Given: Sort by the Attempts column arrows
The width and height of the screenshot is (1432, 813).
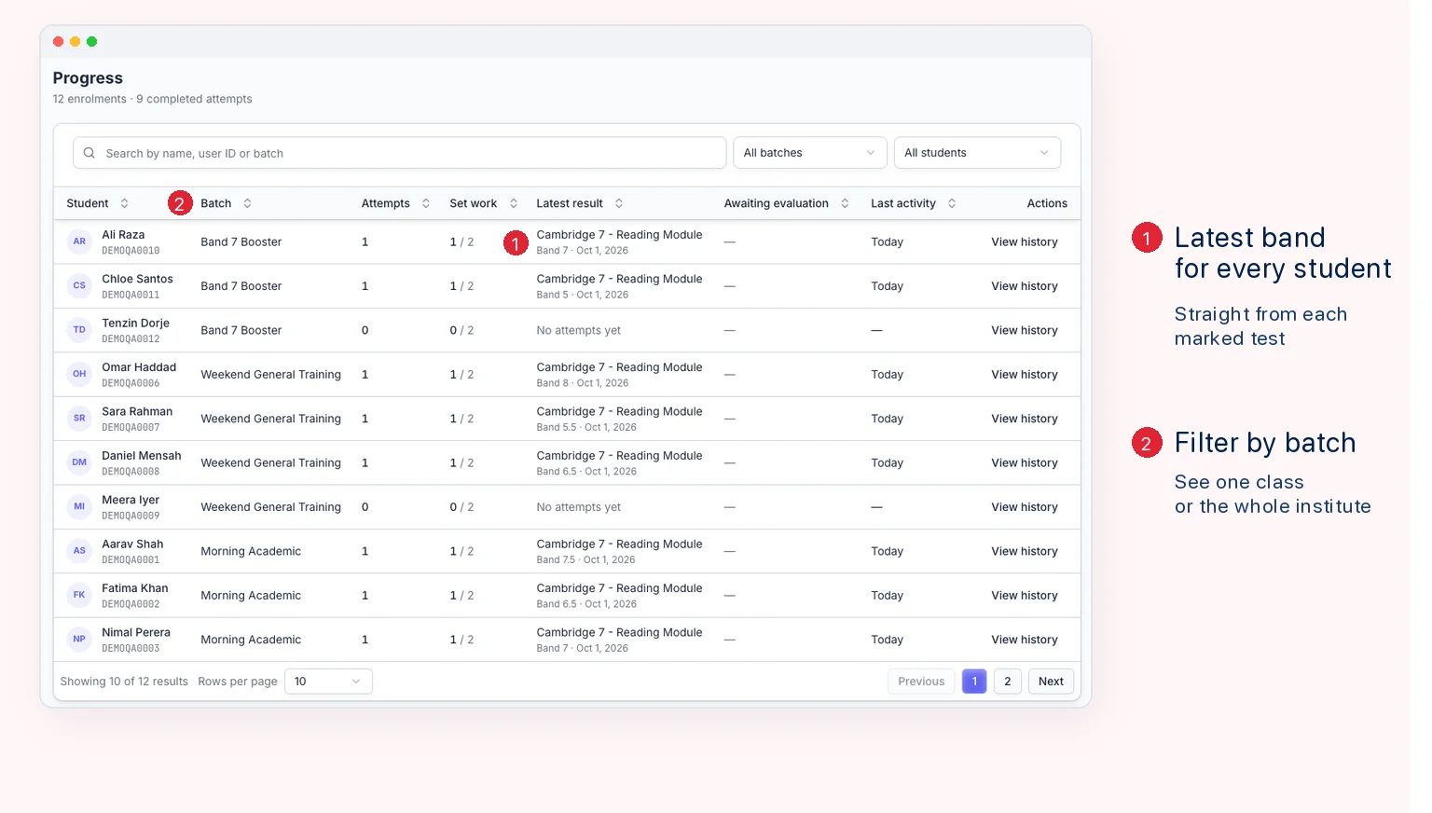Looking at the screenshot, I should [425, 203].
